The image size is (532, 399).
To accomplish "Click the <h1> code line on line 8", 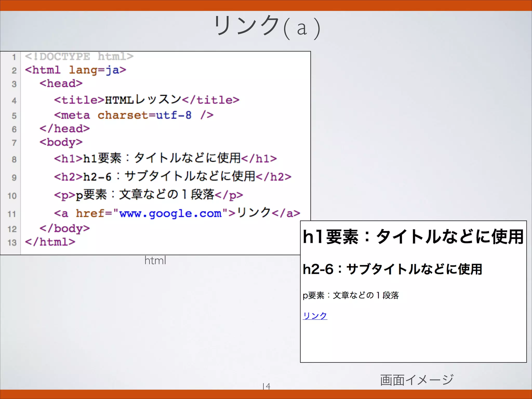I will click(165, 158).
